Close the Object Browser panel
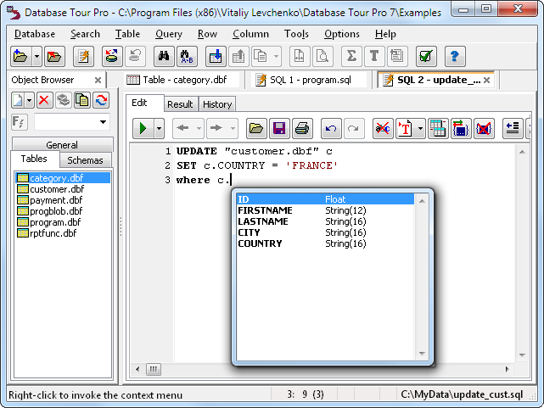Screen dimensions: 544x408 point(98,81)
